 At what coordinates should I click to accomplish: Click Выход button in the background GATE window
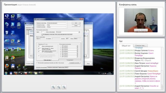point(88,64)
